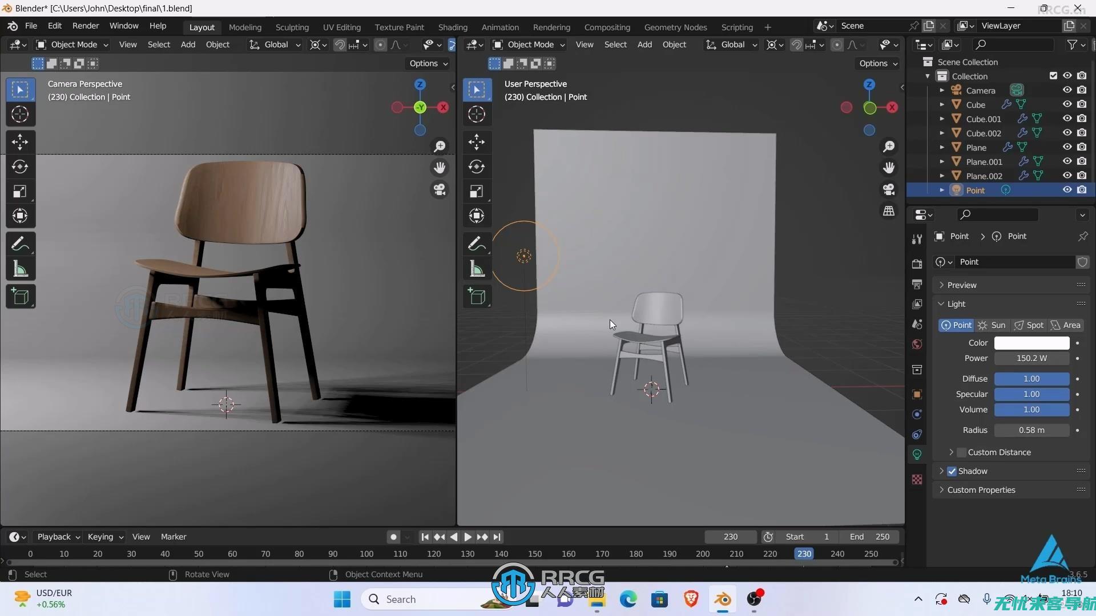The height and width of the screenshot is (616, 1096).
Task: Open Object Mode dropdown in left viewport
Action: pos(72,44)
